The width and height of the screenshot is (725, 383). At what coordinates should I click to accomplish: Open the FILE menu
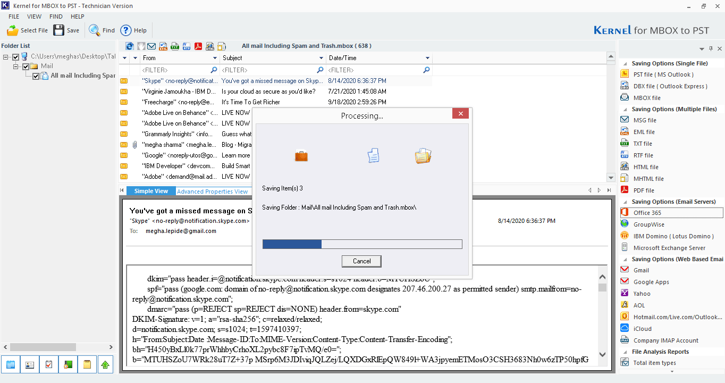tap(14, 16)
